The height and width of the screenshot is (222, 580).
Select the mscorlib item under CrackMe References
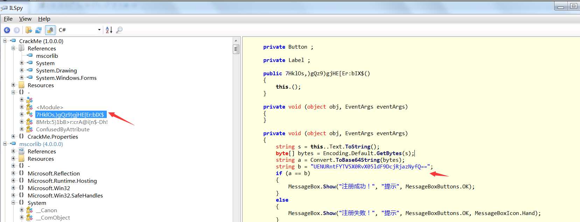click(x=47, y=56)
